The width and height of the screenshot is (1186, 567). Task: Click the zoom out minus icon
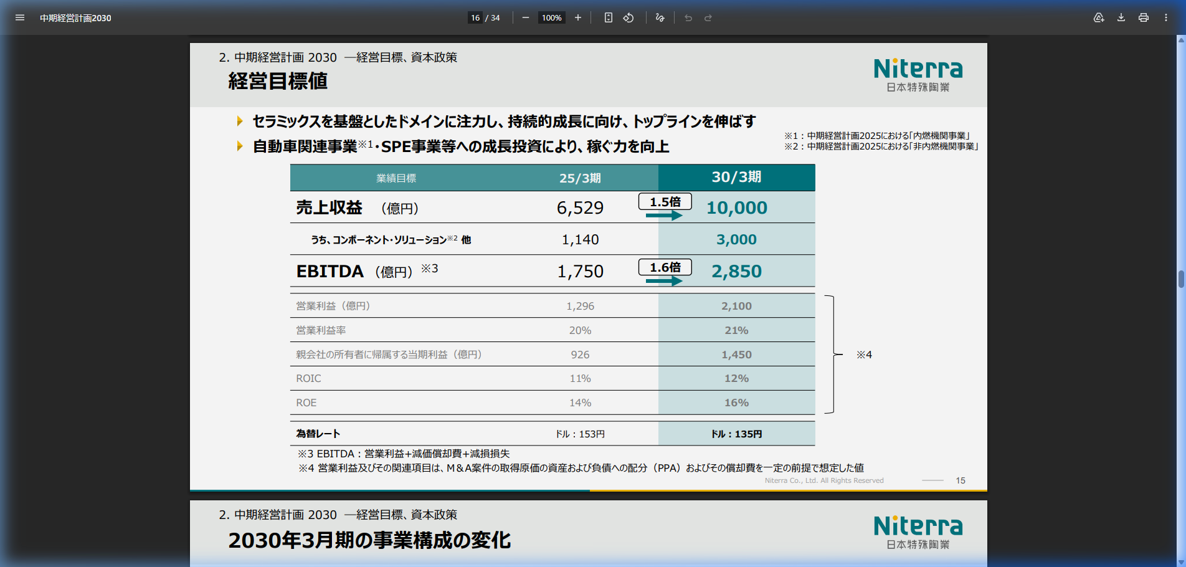[525, 17]
